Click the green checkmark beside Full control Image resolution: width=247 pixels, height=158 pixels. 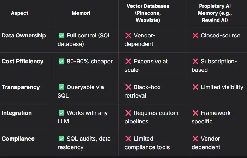pyautogui.click(x=61, y=35)
